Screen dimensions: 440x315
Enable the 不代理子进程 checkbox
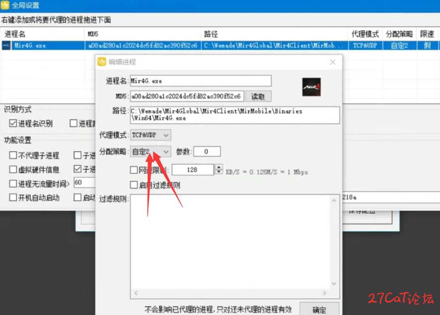[x=13, y=155]
